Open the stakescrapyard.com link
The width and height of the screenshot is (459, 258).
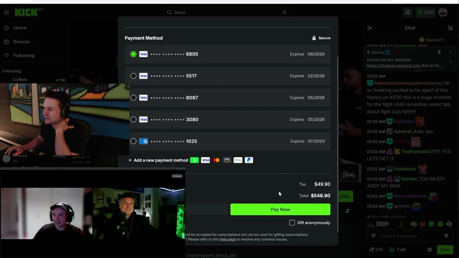394,66
